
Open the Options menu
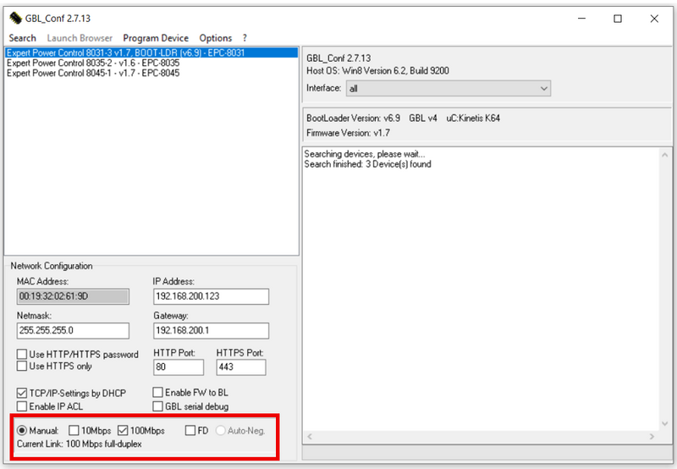(216, 38)
